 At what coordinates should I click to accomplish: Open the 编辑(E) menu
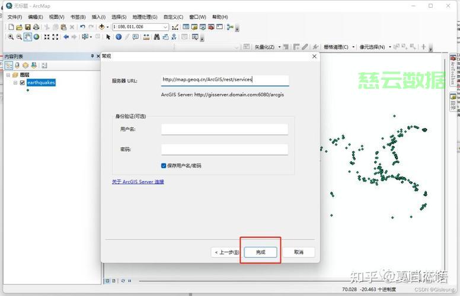pos(36,17)
